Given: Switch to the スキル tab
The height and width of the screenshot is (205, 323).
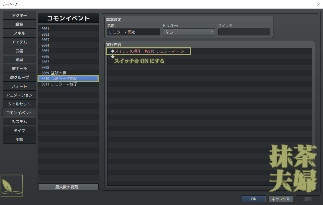Looking at the screenshot, I should [x=19, y=33].
